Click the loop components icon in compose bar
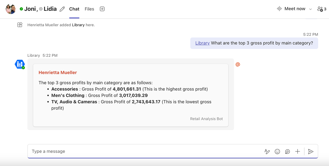 coord(288,151)
